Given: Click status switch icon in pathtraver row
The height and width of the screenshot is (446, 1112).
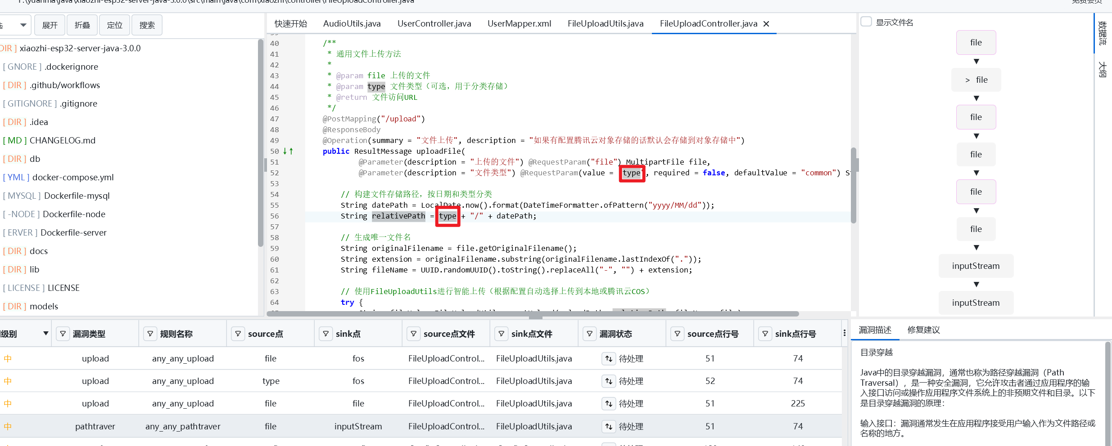Looking at the screenshot, I should (x=609, y=426).
